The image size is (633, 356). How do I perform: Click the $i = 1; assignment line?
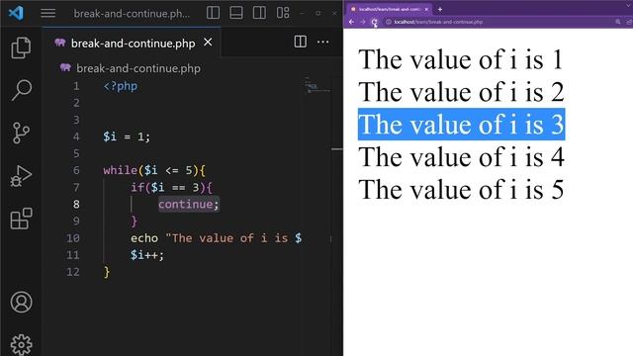[127, 136]
